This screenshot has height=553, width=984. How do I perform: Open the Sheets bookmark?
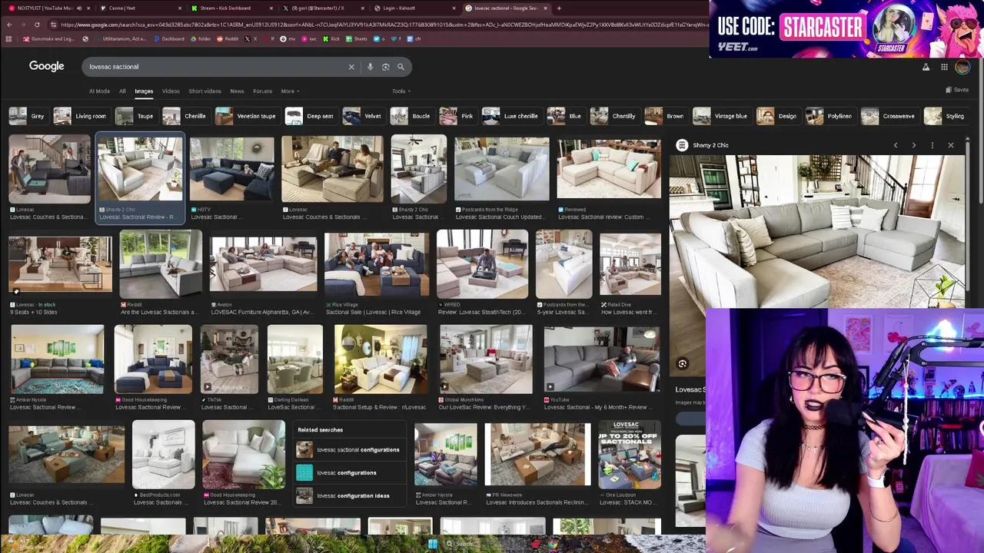point(356,38)
